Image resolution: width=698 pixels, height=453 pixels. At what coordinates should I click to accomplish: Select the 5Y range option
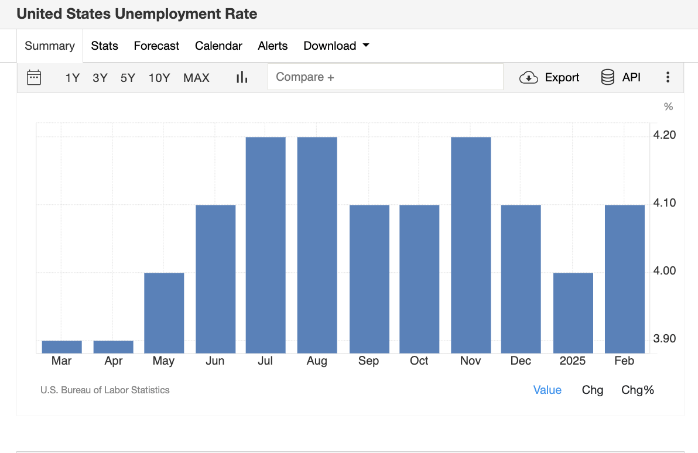point(128,77)
